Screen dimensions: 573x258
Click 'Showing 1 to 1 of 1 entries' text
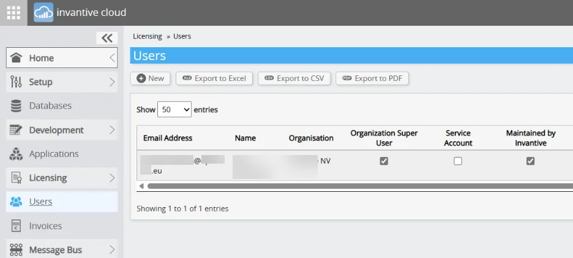pos(182,208)
